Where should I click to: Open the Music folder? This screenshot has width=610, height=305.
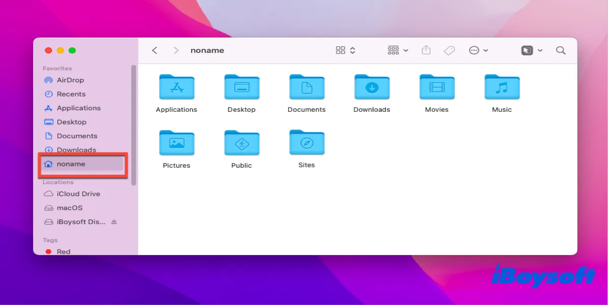(502, 87)
